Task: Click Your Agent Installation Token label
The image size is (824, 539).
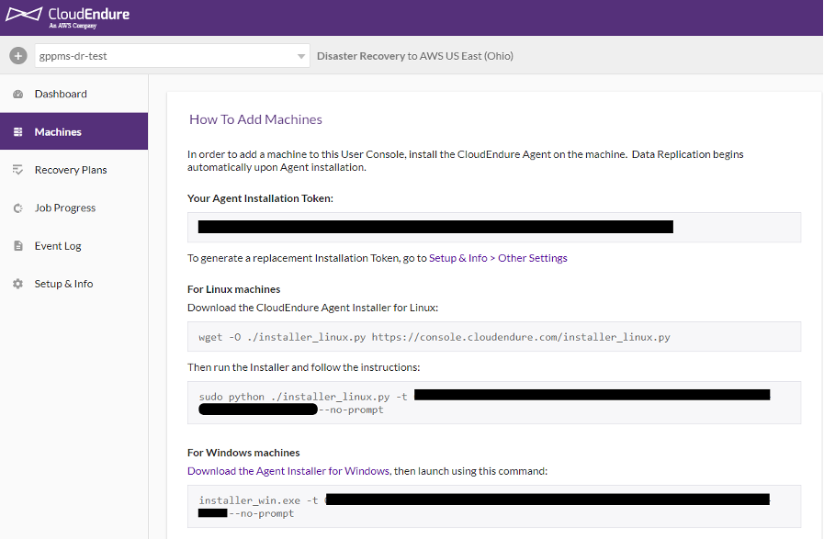Action: pos(260,198)
